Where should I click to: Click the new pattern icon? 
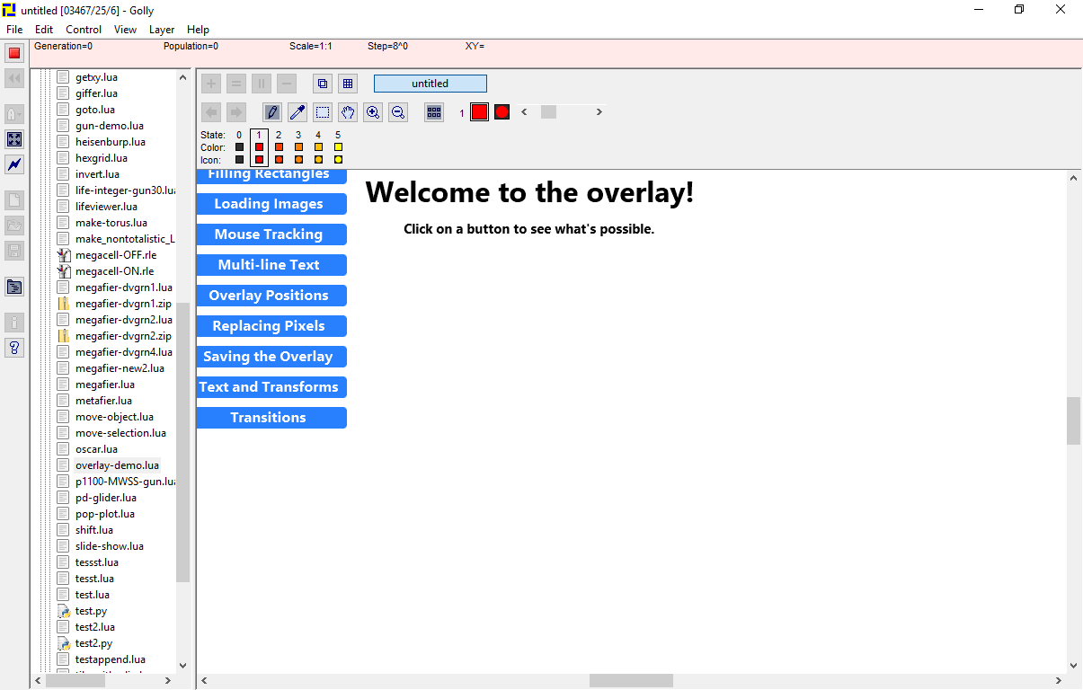click(14, 200)
